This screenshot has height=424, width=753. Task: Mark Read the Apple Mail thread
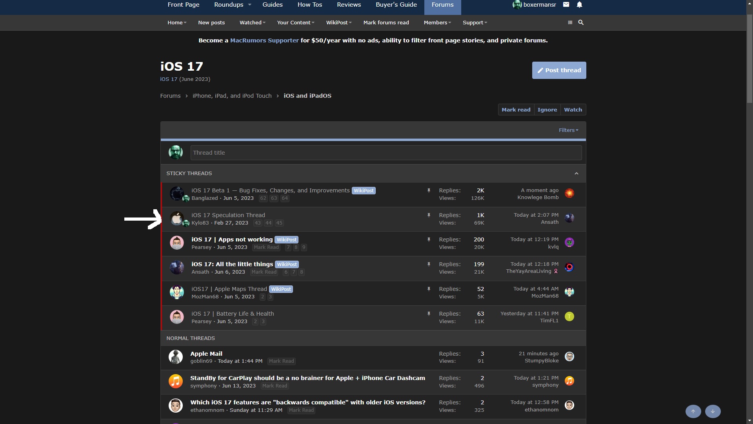click(x=281, y=361)
